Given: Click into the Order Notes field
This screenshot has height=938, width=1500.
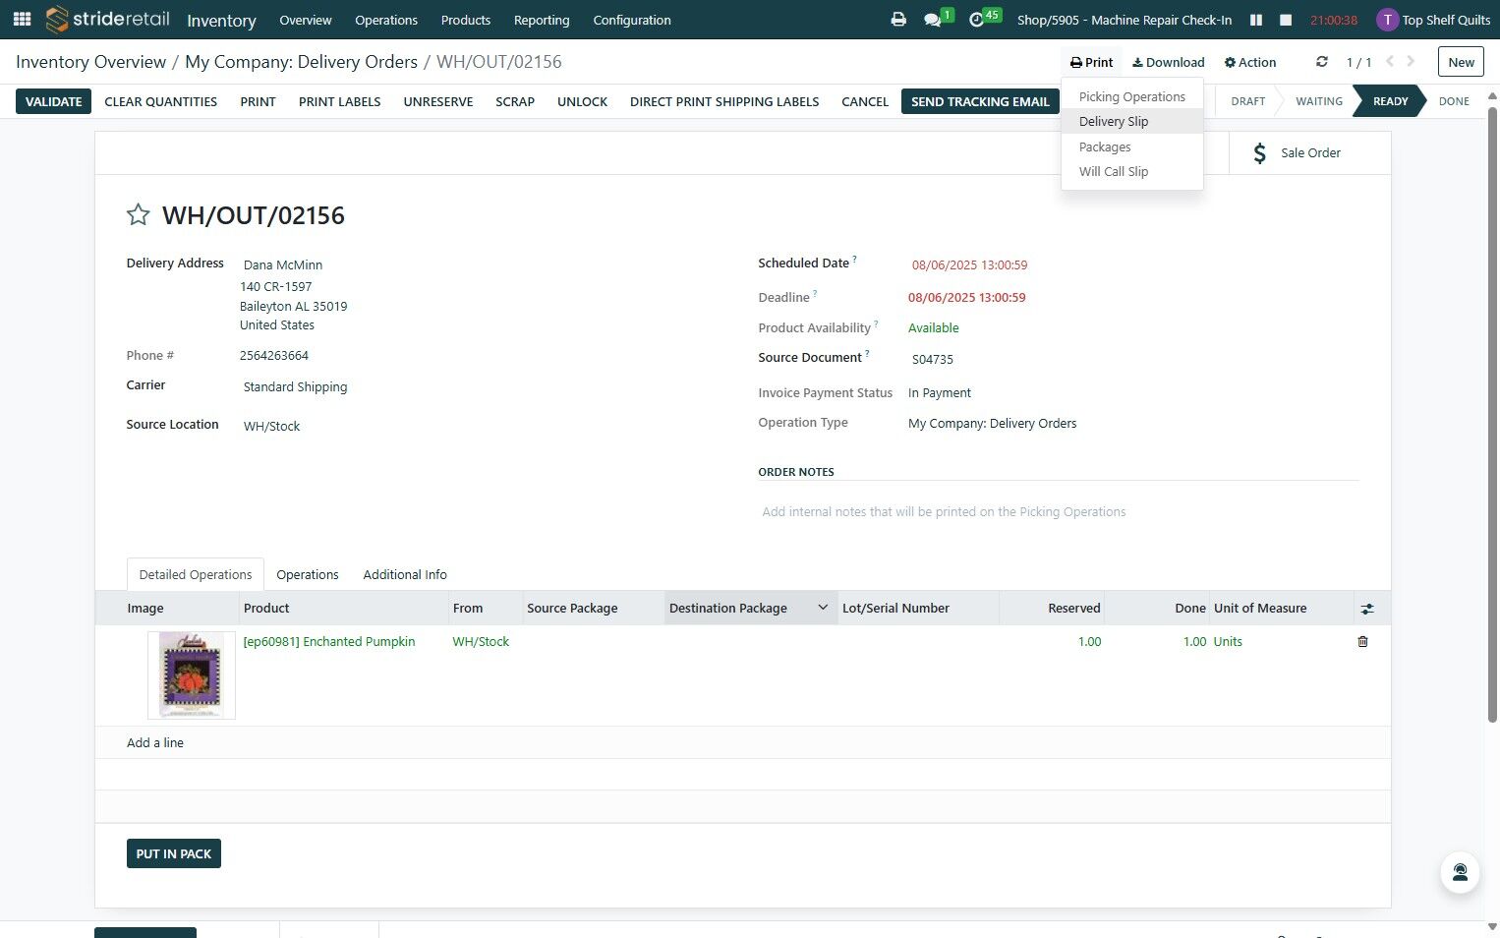Looking at the screenshot, I should coord(1058,512).
